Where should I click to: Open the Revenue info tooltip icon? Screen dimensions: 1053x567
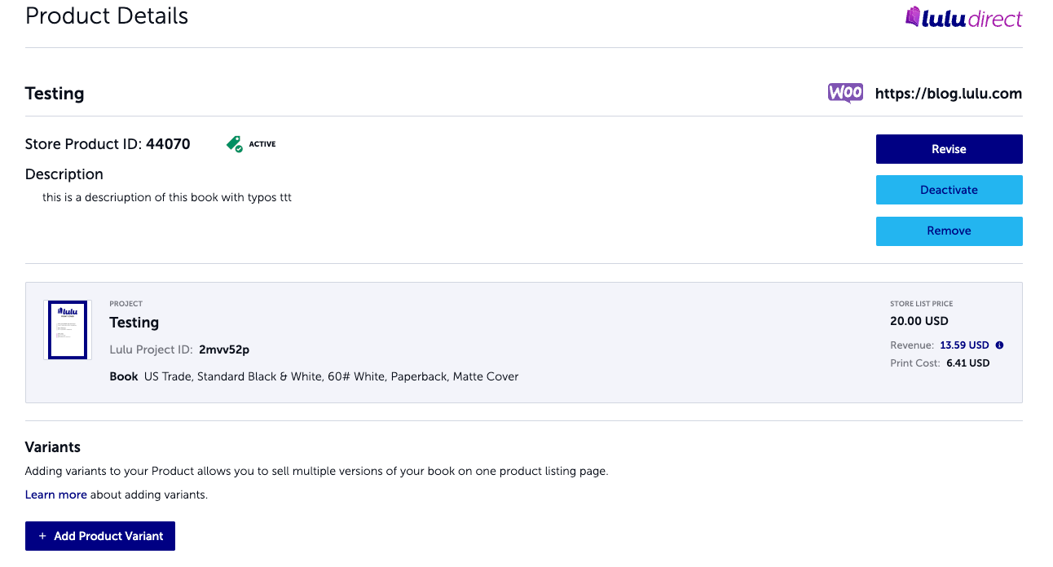point(999,345)
